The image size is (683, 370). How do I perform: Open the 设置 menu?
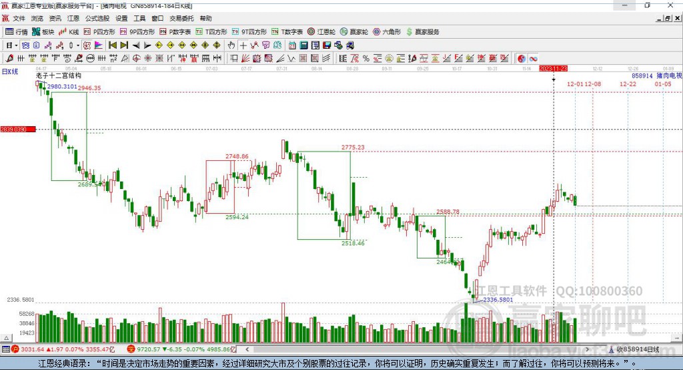click(x=121, y=18)
